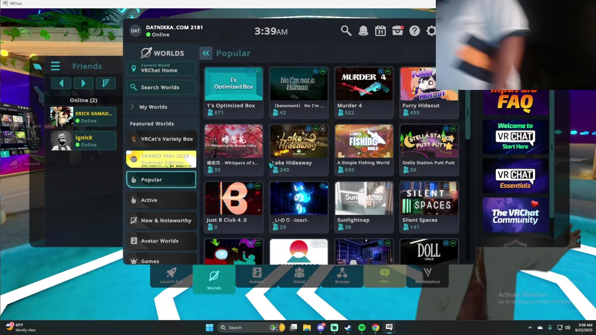Select Avatar Worlds category
Viewport: 596px width, 335px height.
161,241
